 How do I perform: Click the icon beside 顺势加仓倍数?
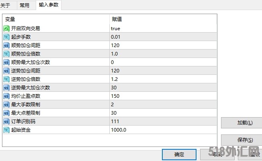(x=6, y=54)
